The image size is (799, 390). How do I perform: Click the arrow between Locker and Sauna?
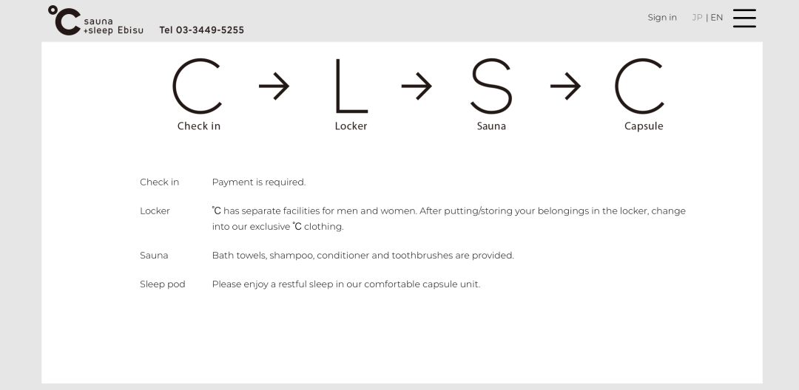click(x=417, y=86)
